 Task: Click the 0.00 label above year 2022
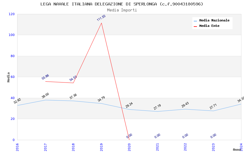coord(185,136)
